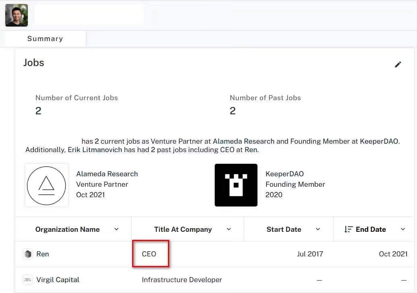Click the Oct 2021 date under Alameda Research
417x293 pixels.
point(90,195)
